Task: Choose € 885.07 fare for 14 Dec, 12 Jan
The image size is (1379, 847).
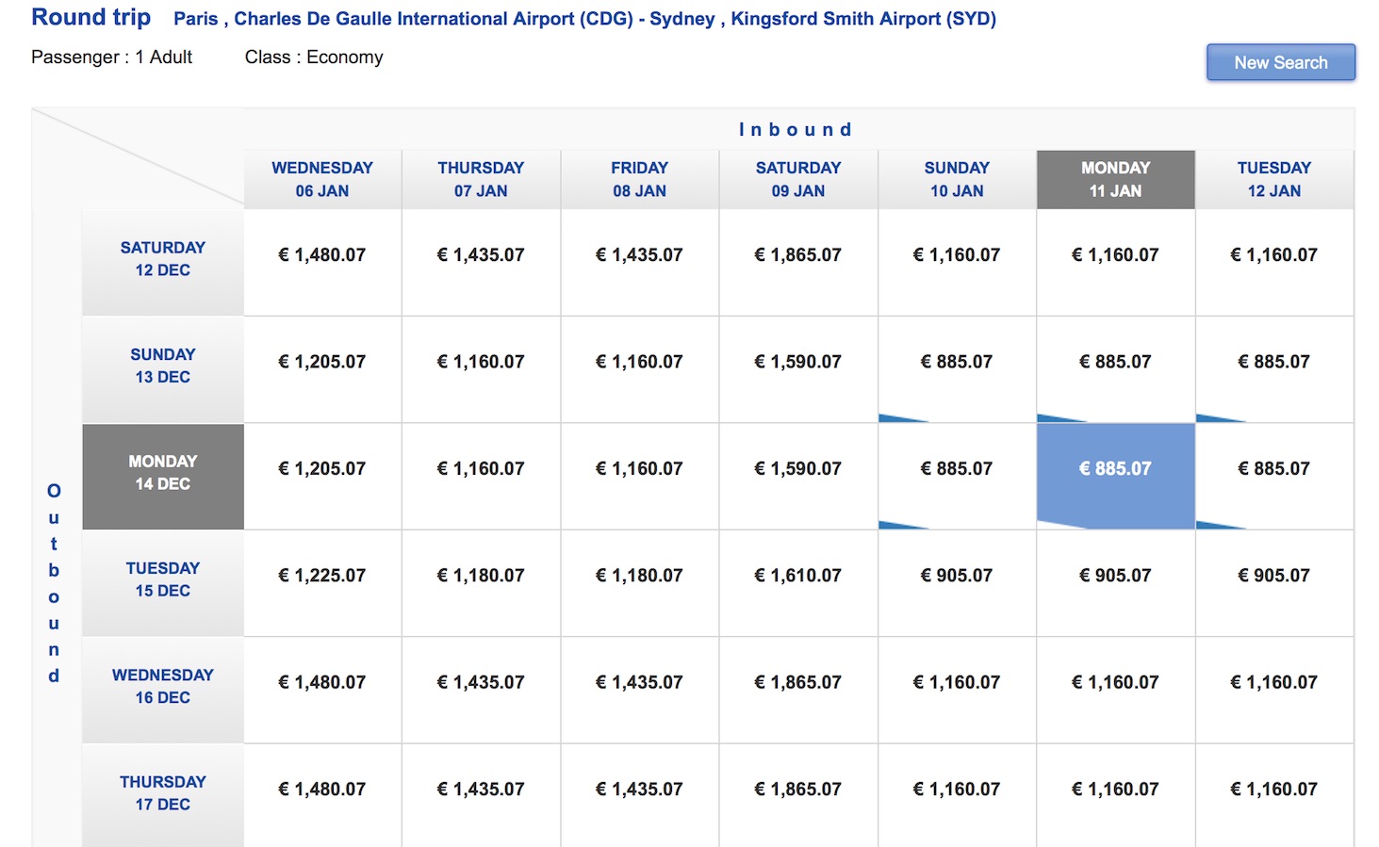Action: coord(1274,477)
